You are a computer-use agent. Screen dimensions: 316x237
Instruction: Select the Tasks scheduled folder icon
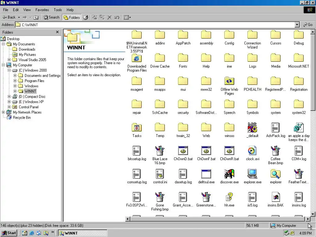(137, 127)
